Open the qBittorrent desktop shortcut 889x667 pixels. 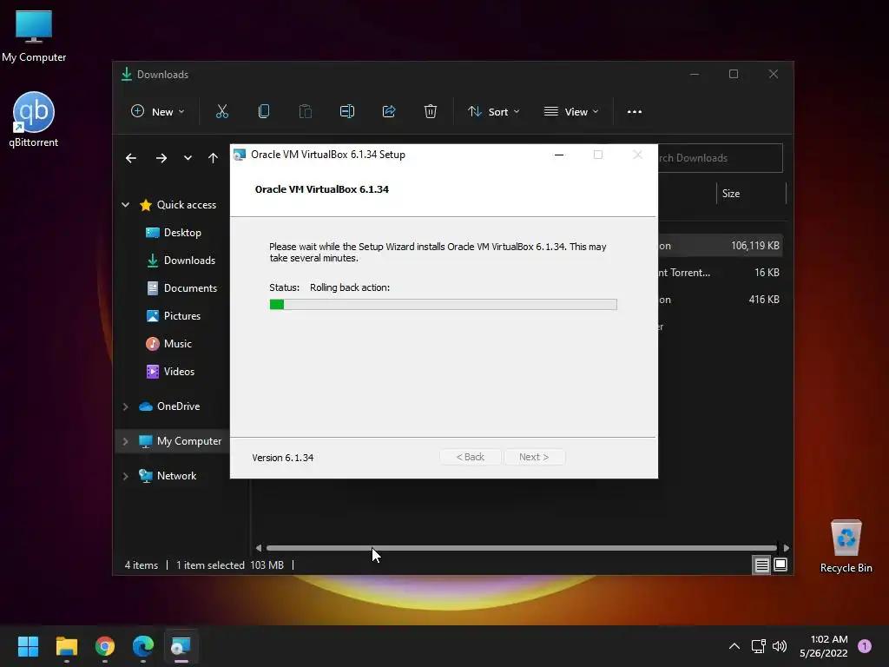[34, 120]
